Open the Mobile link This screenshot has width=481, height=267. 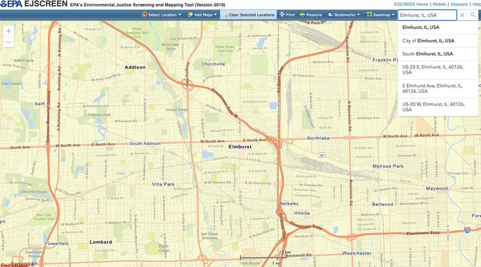point(439,5)
